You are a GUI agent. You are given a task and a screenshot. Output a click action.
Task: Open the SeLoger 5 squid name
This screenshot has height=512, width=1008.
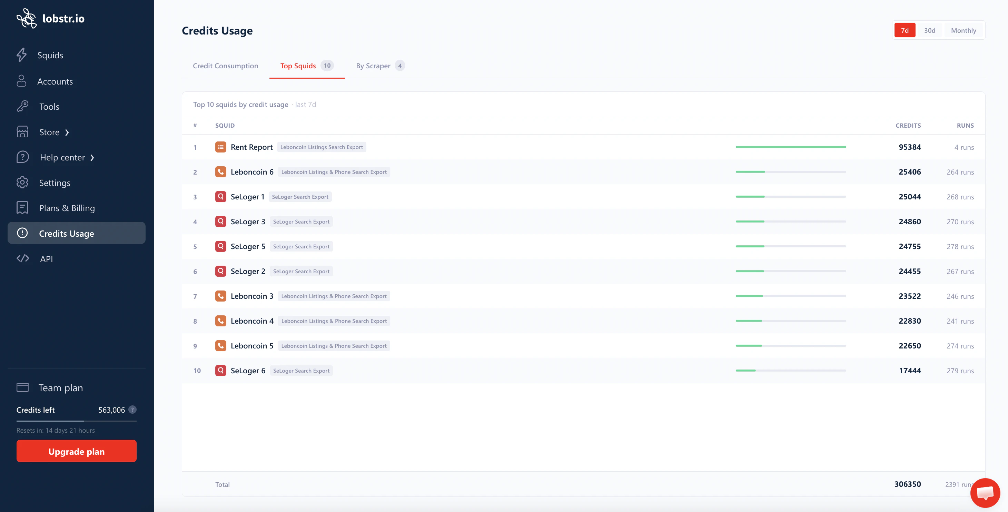tap(248, 246)
